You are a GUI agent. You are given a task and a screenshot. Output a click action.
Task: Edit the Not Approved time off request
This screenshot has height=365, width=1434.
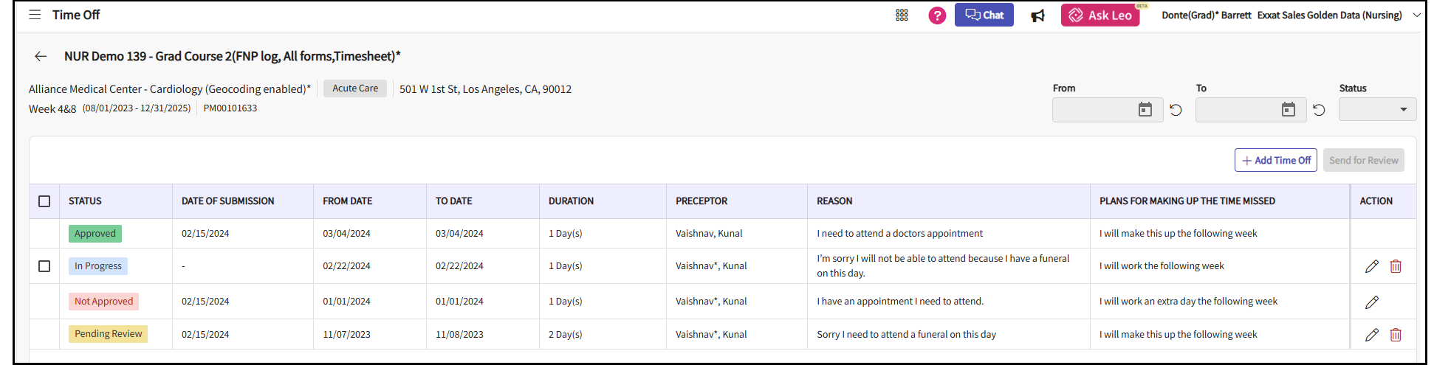coord(1371,302)
